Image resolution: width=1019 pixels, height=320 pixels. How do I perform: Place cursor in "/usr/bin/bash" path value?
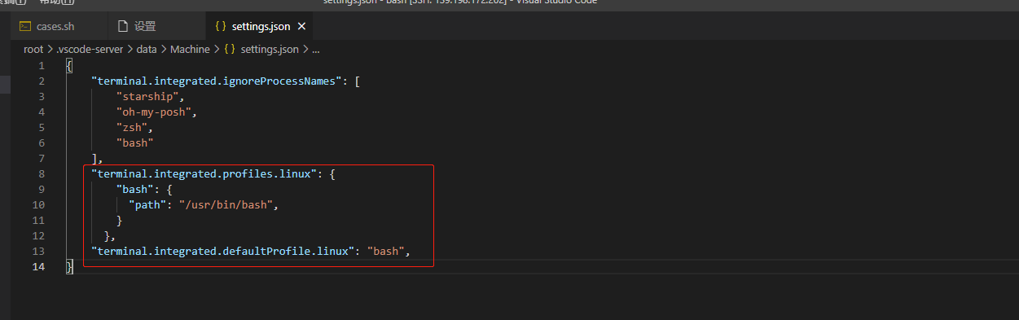coord(226,204)
